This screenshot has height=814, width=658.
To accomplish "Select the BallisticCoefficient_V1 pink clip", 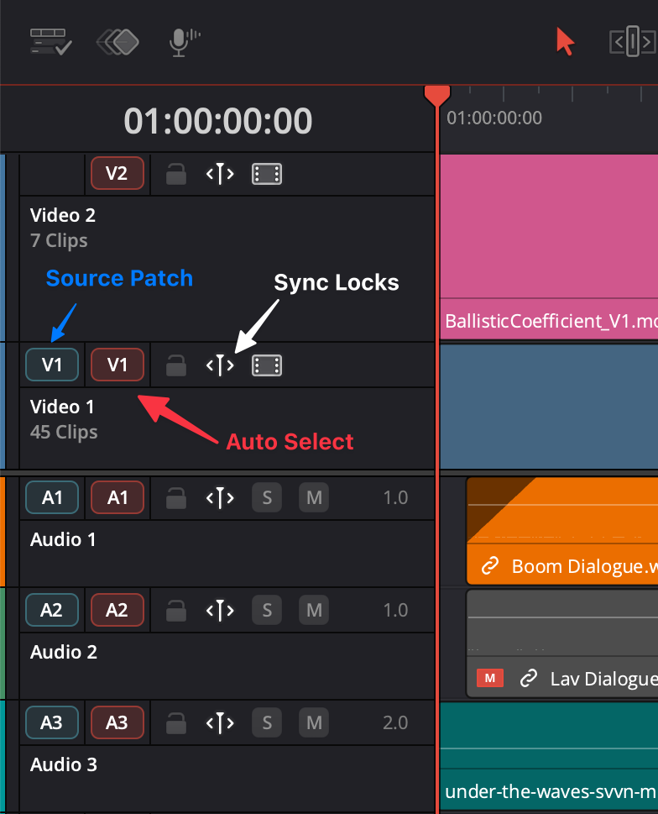I will click(549, 247).
